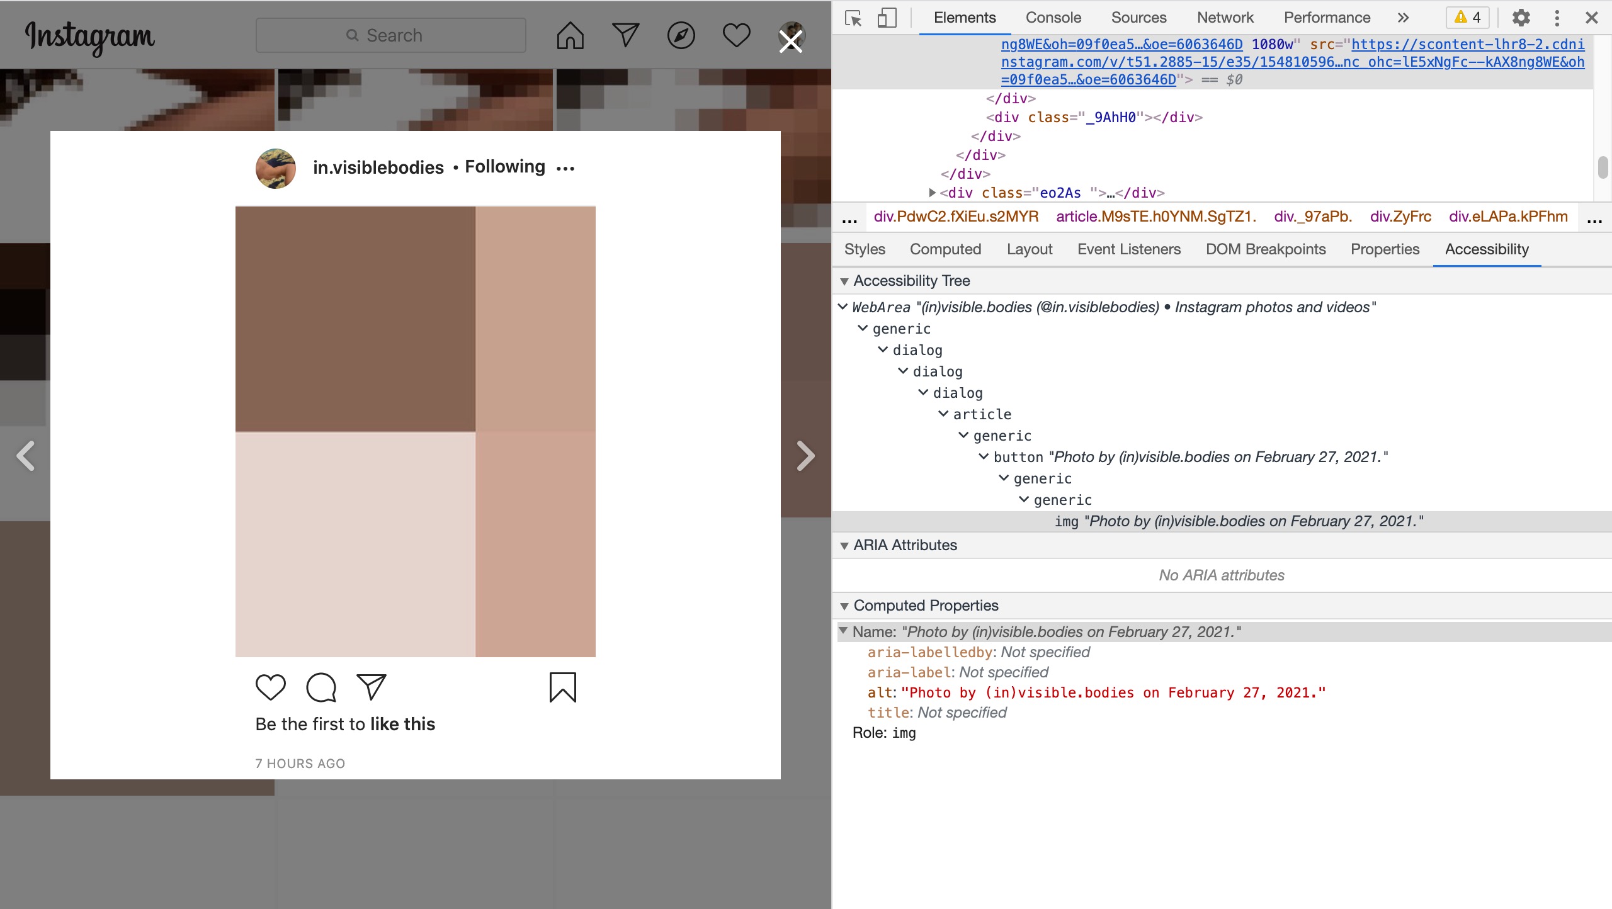Image resolution: width=1612 pixels, height=909 pixels.
Task: Open DevTools settings gear
Action: 1521,18
